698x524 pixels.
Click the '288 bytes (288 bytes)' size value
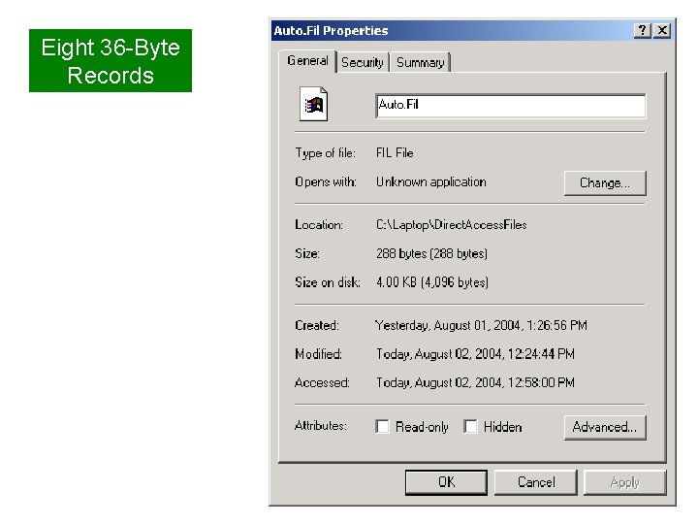431,253
